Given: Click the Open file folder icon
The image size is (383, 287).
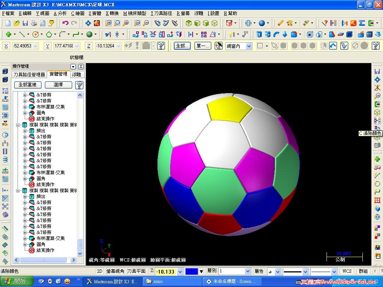Looking at the screenshot, I should pyautogui.click(x=16, y=23).
